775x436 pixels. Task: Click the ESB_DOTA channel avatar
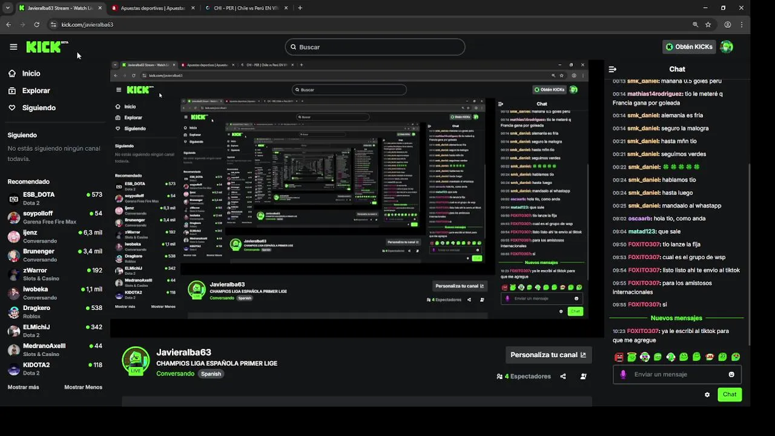(x=13, y=199)
